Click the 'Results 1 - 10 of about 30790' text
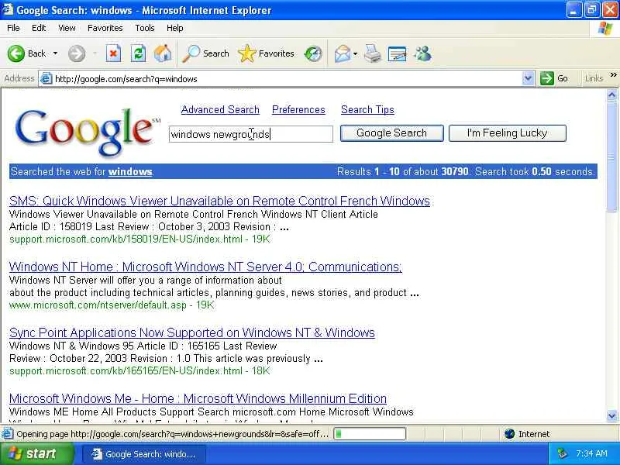The image size is (620, 465). tap(402, 171)
